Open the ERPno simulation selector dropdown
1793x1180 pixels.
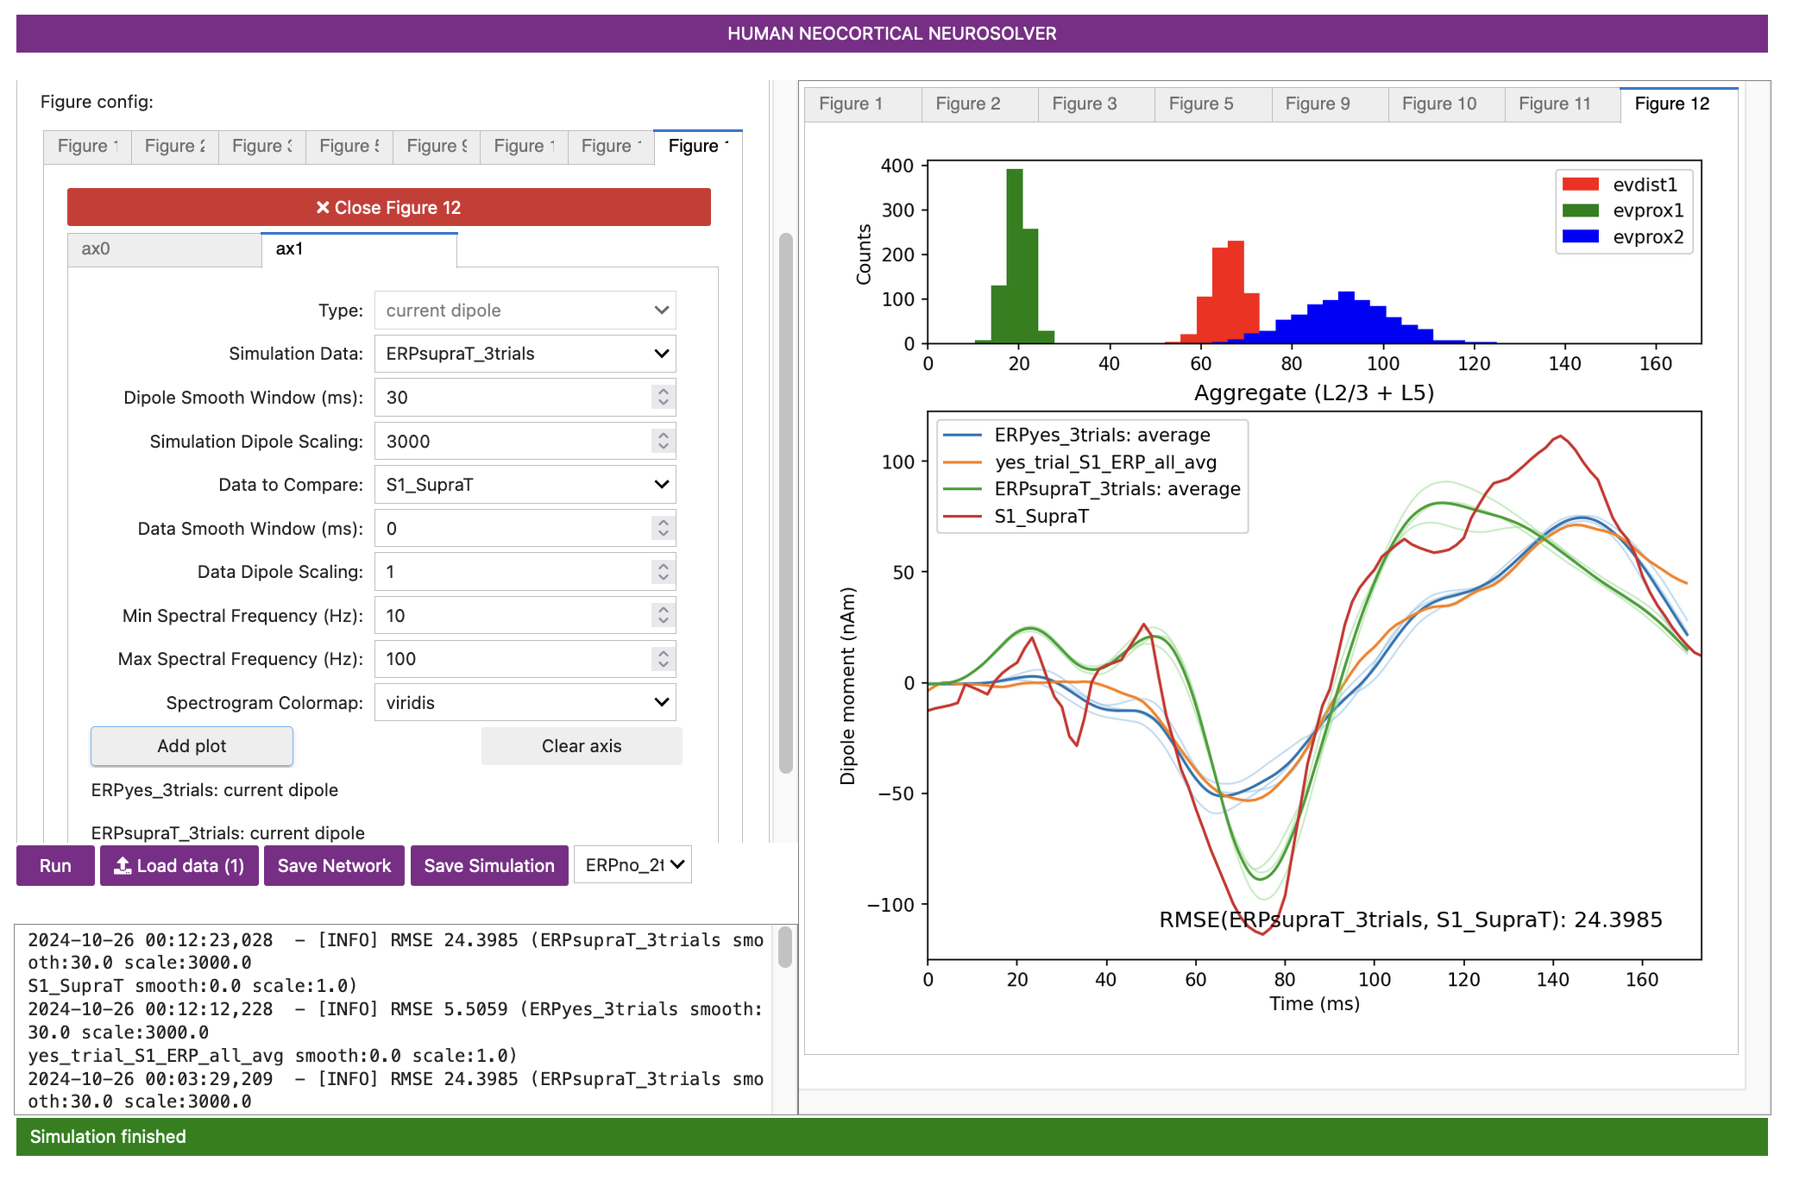[632, 865]
